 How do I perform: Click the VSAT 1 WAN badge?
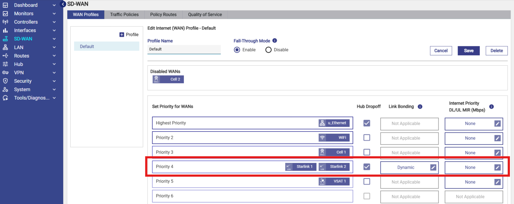pyautogui.click(x=334, y=181)
